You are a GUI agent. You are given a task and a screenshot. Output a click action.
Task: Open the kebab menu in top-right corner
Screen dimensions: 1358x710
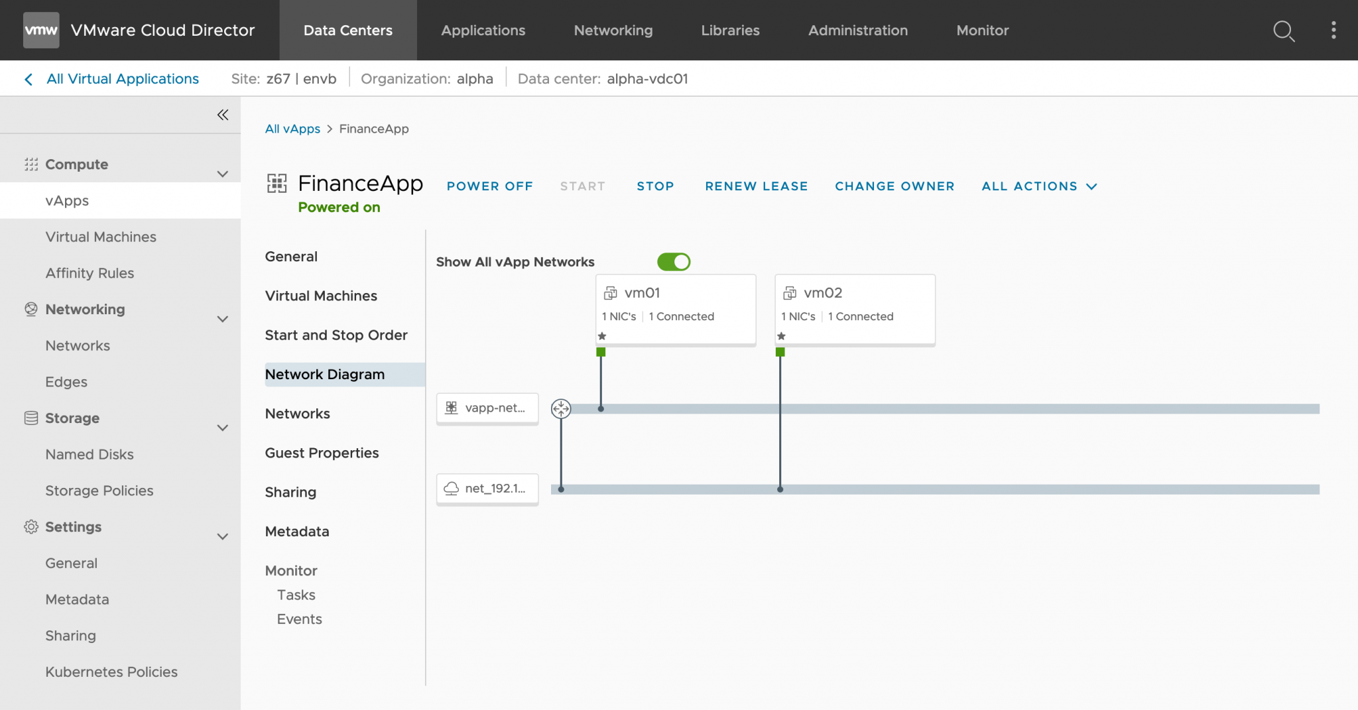[x=1333, y=30]
